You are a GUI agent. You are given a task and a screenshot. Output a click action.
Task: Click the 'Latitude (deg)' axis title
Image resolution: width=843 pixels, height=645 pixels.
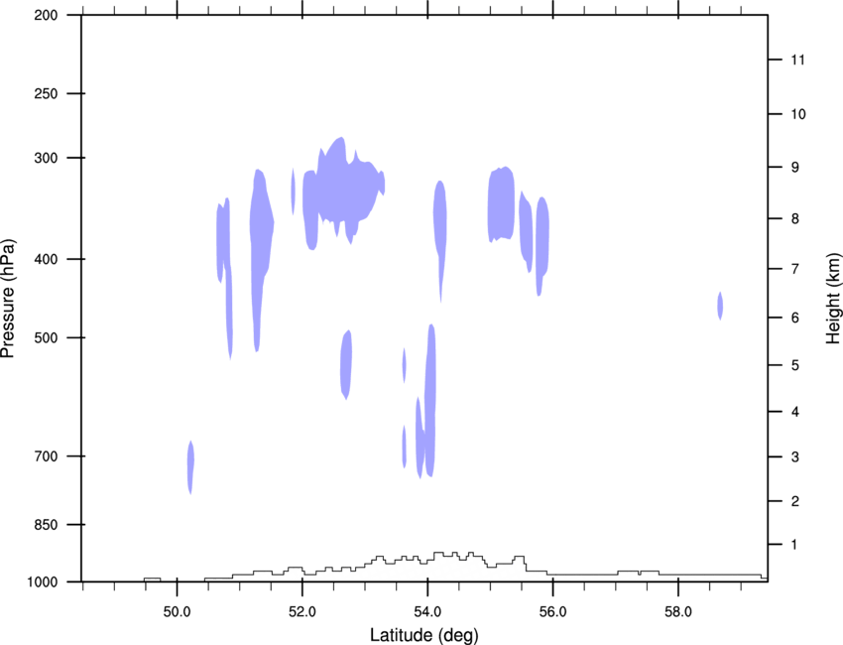[424, 635]
